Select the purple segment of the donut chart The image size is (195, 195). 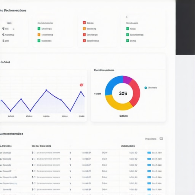127,79
